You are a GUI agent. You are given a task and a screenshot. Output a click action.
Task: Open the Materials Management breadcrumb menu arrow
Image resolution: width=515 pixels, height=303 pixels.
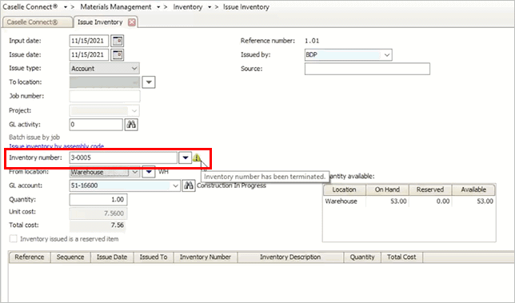[x=158, y=7]
